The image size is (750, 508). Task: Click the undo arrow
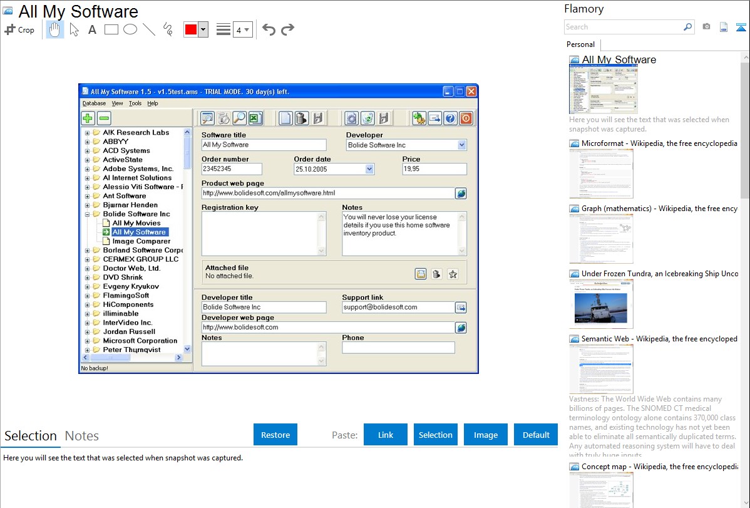pyautogui.click(x=269, y=29)
